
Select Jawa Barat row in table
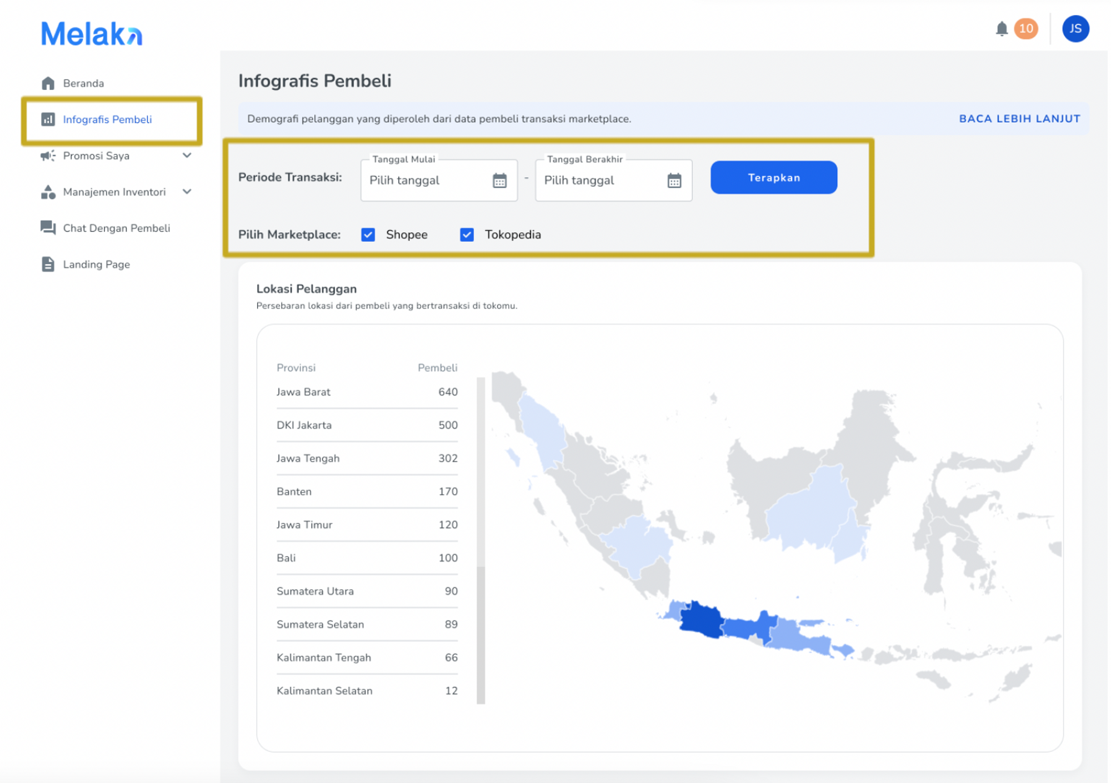pyautogui.click(x=367, y=392)
